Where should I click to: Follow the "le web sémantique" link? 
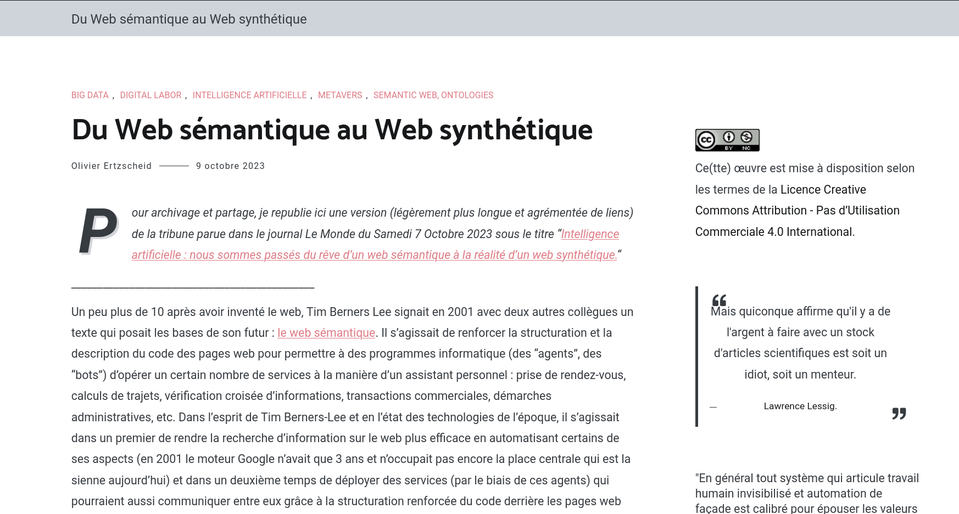pos(326,333)
